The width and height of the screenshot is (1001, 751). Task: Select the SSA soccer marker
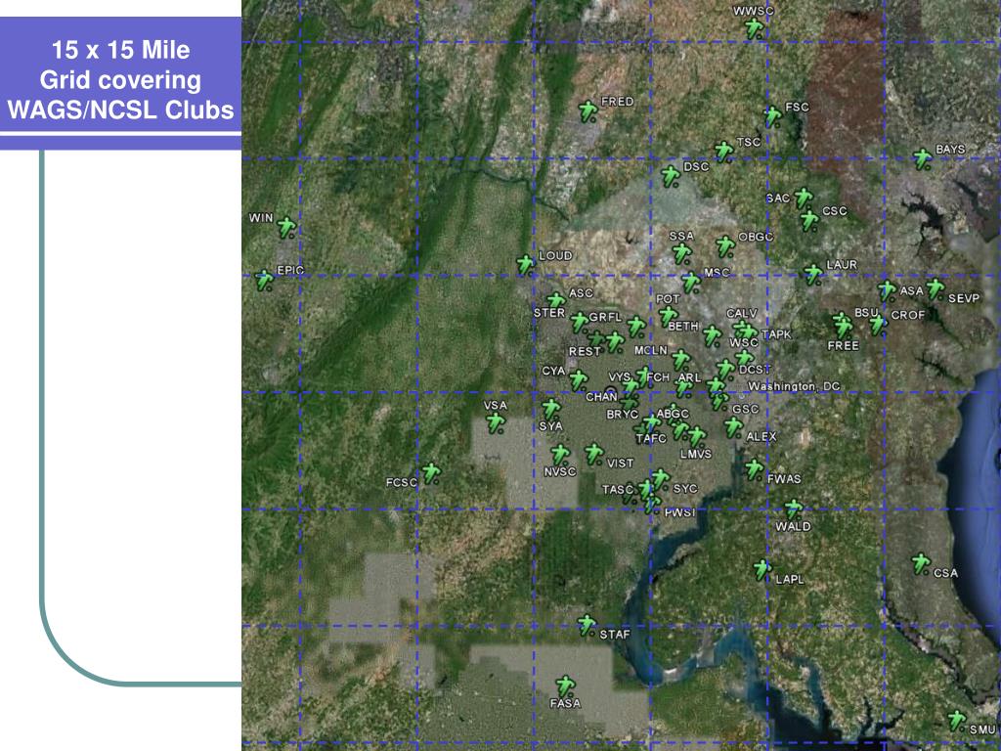pyautogui.click(x=681, y=253)
